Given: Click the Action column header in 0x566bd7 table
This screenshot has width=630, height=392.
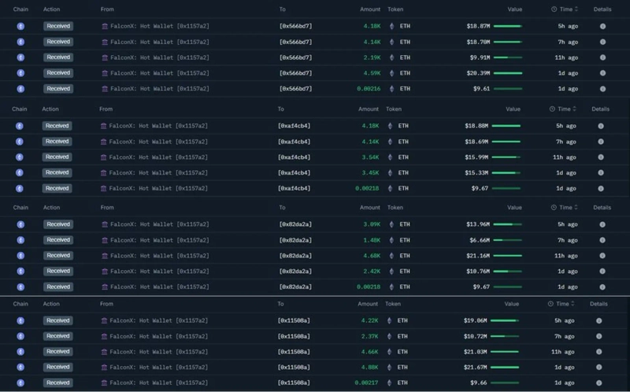Looking at the screenshot, I should 51,9.
